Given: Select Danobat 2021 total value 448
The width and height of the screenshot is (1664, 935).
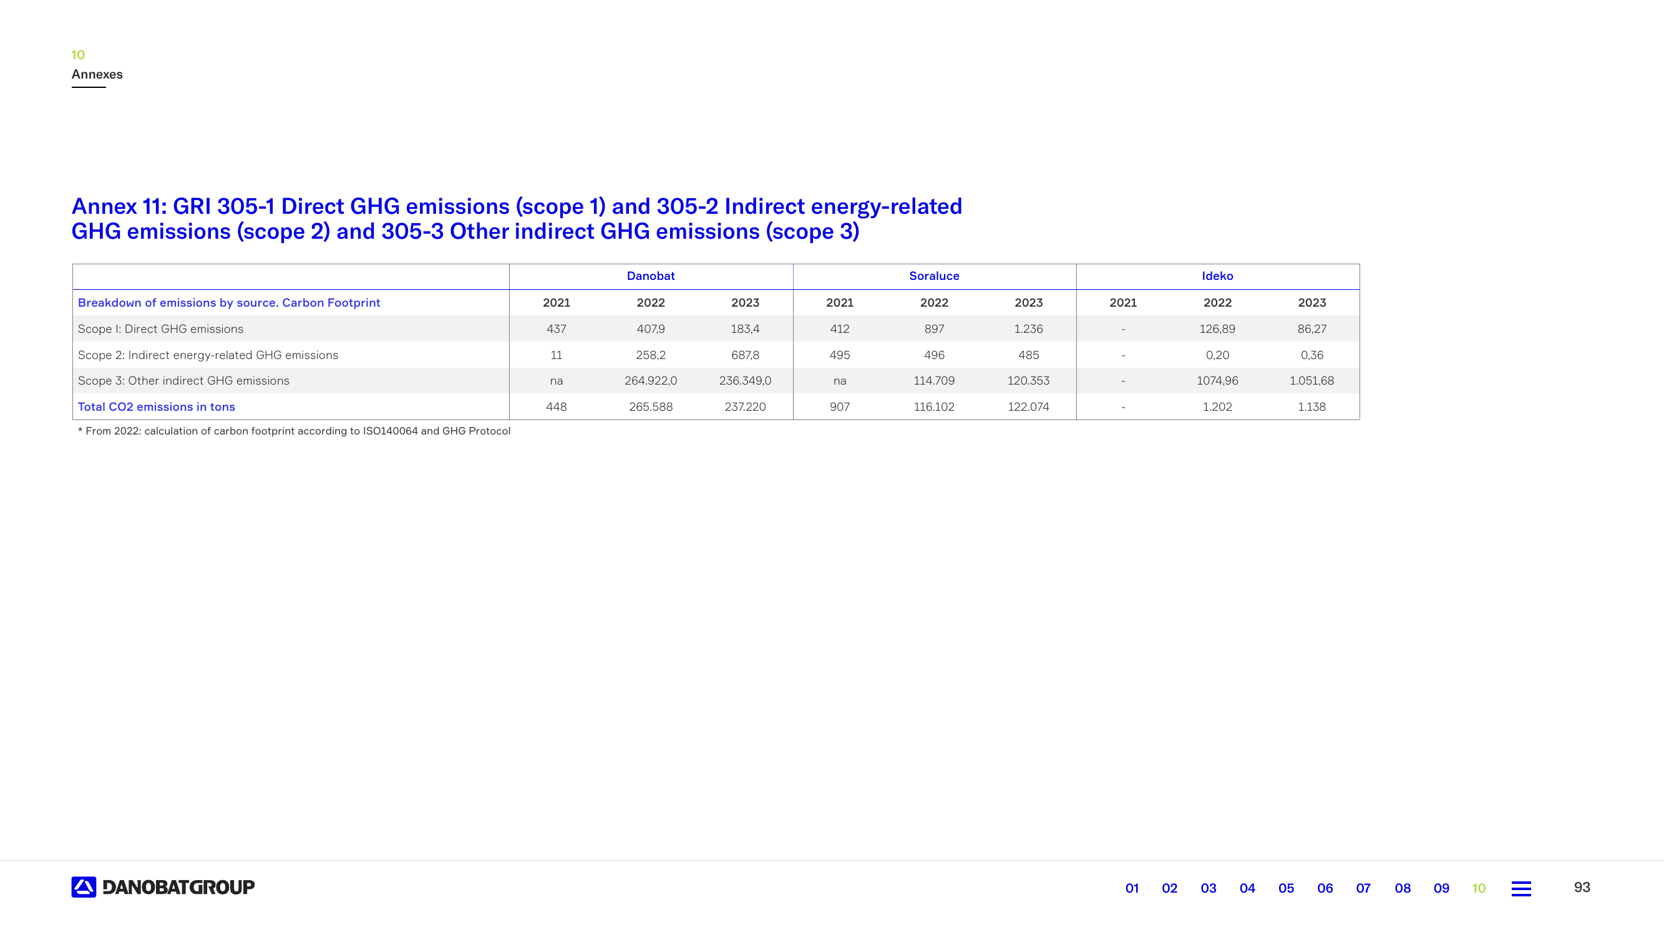Looking at the screenshot, I should click(x=556, y=407).
